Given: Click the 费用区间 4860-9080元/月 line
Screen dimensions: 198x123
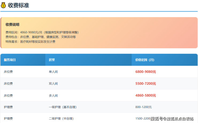Looking at the screenshot, I should click(x=42, y=32).
